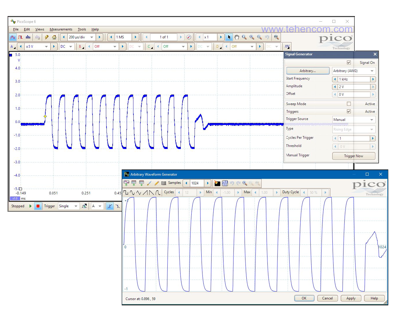Click the zoom-in magnifier in PicoScope toolbar

click(252, 37)
